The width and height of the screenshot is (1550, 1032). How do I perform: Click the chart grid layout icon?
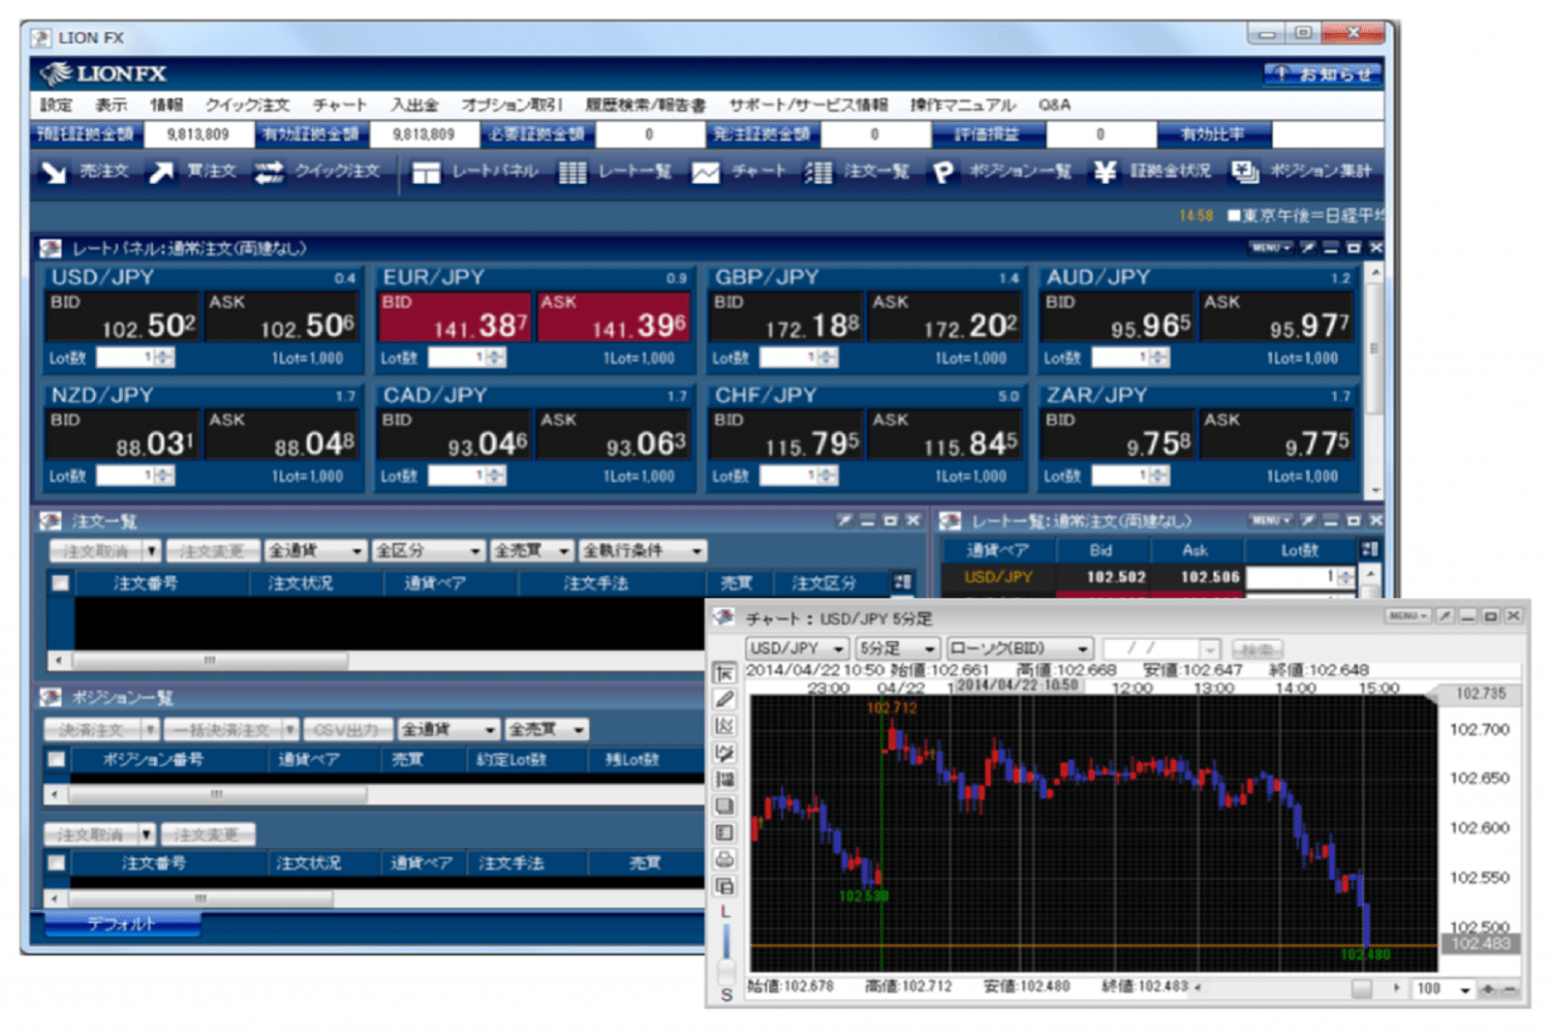pyautogui.click(x=724, y=779)
